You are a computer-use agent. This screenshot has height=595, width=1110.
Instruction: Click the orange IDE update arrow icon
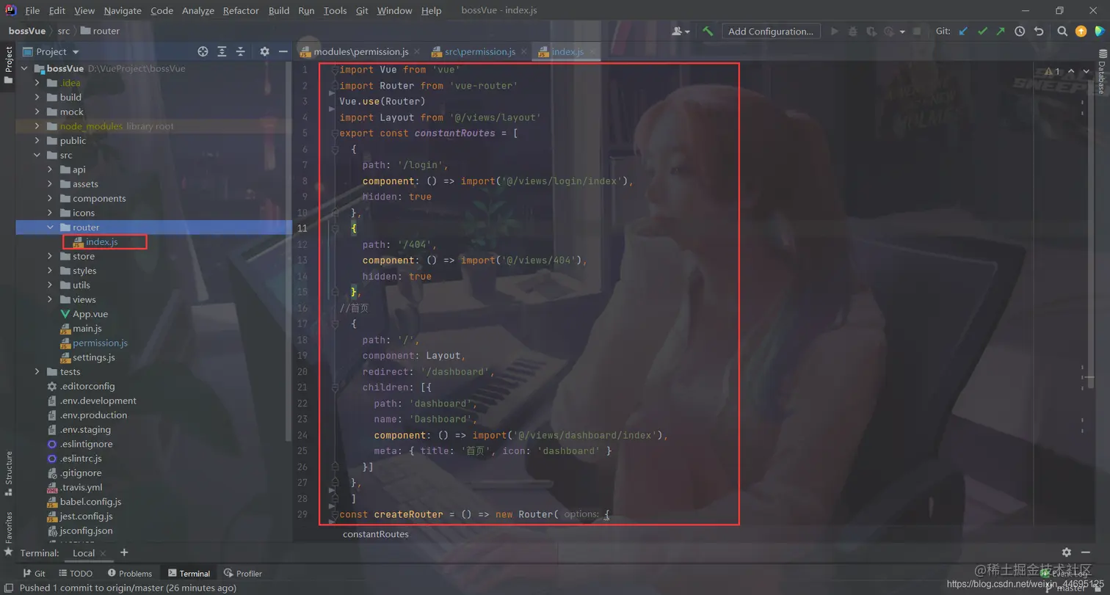coord(1081,32)
